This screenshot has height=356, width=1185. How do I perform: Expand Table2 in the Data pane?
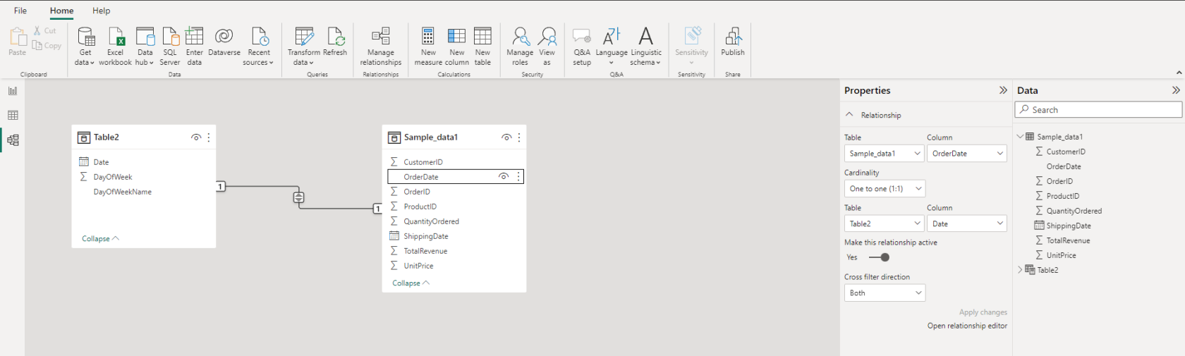(x=1020, y=270)
